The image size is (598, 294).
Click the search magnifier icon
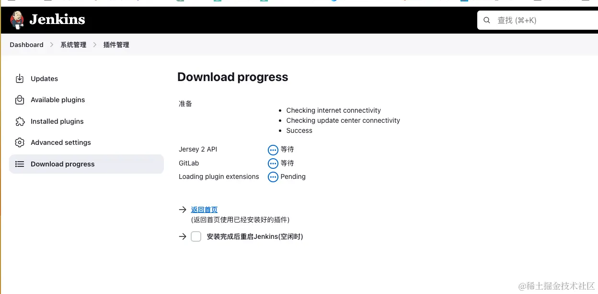pyautogui.click(x=487, y=20)
